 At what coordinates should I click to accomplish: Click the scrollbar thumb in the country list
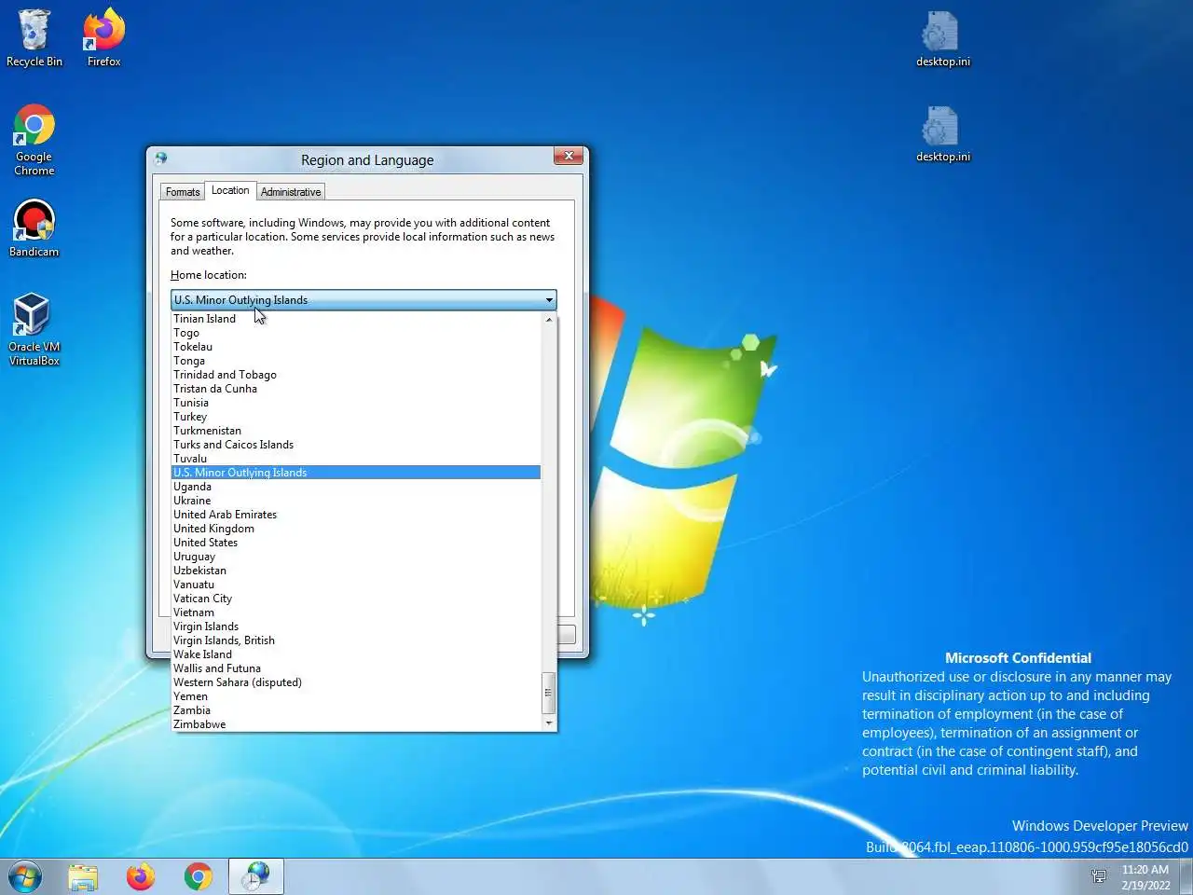[x=549, y=693]
